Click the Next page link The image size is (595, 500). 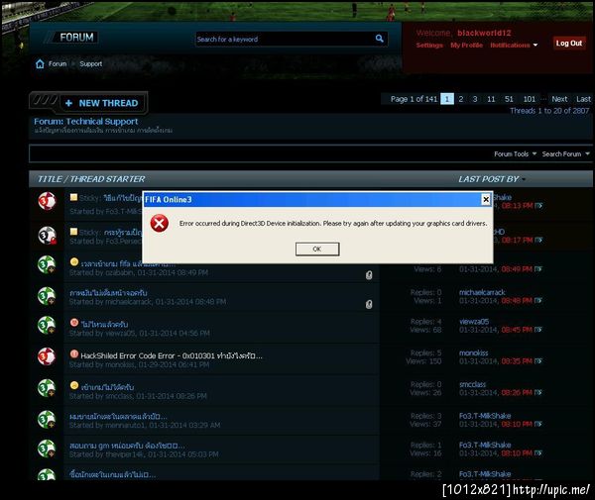tap(559, 99)
